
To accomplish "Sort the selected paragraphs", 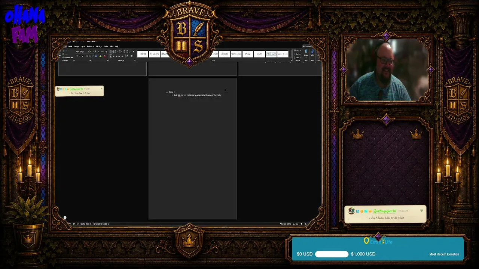I will click(131, 52).
